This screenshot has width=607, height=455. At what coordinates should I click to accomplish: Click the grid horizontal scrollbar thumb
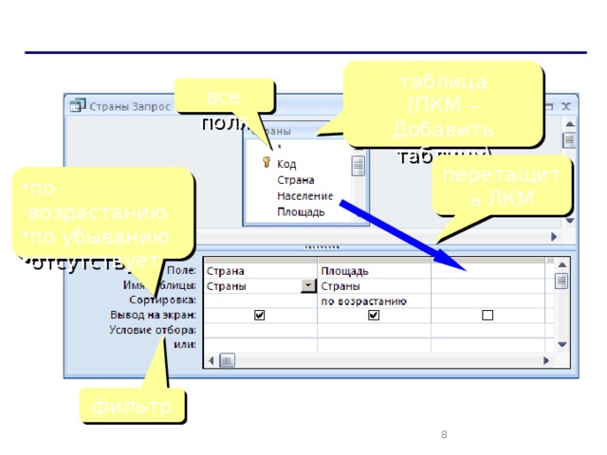coord(227,360)
